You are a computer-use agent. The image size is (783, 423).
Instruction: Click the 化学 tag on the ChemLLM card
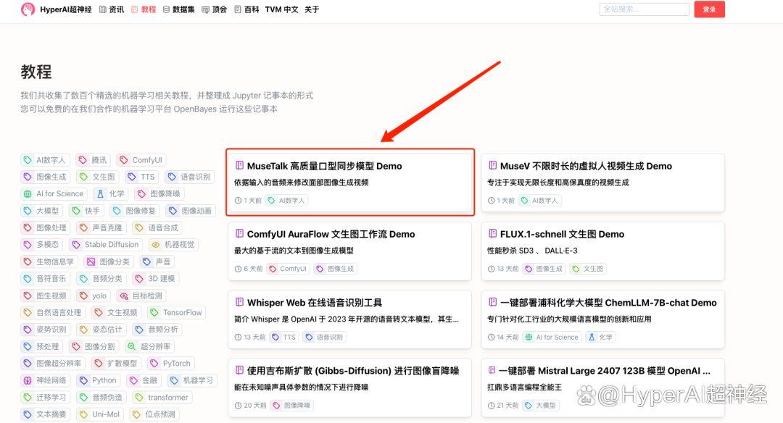click(x=600, y=338)
